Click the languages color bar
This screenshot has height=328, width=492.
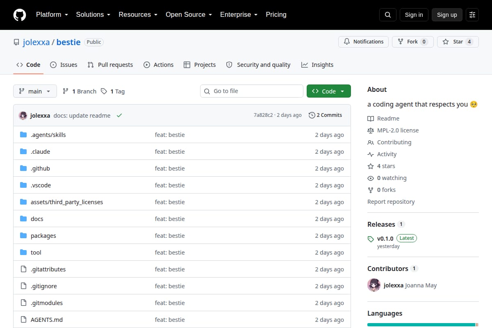tap(423, 325)
